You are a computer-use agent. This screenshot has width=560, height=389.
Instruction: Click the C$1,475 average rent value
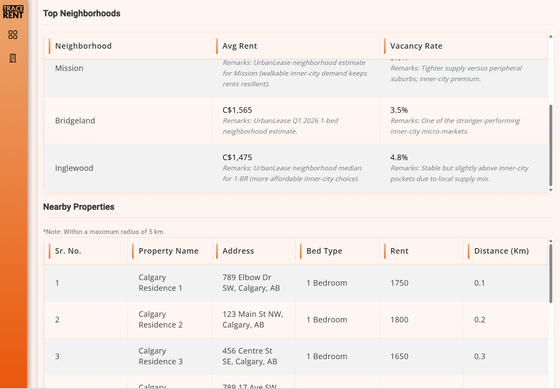point(237,158)
